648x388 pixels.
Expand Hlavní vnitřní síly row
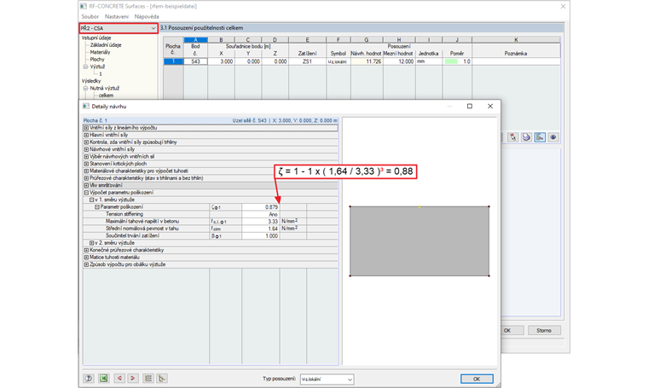pos(86,135)
